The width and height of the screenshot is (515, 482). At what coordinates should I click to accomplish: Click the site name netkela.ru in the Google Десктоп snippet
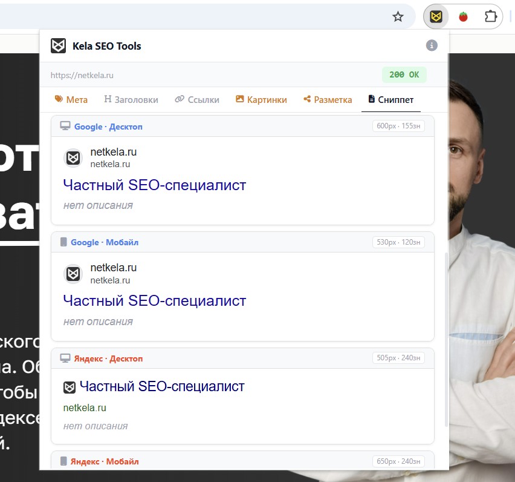click(113, 152)
